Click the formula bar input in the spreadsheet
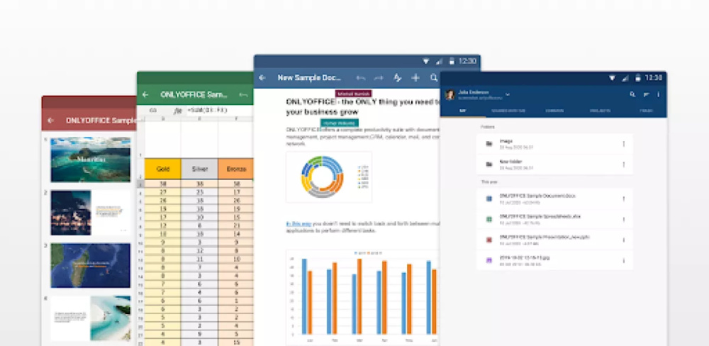Image resolution: width=709 pixels, height=346 pixels. click(206, 111)
